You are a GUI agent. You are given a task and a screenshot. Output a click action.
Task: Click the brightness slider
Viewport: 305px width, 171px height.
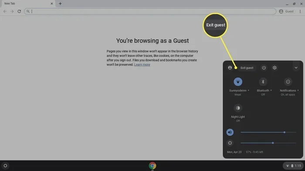click(x=268, y=143)
